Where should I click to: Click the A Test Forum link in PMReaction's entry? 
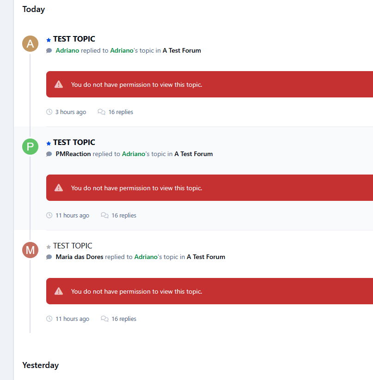click(x=194, y=154)
